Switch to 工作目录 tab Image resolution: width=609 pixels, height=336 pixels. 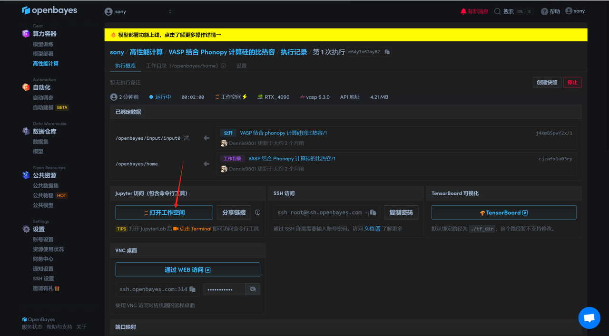click(x=182, y=66)
